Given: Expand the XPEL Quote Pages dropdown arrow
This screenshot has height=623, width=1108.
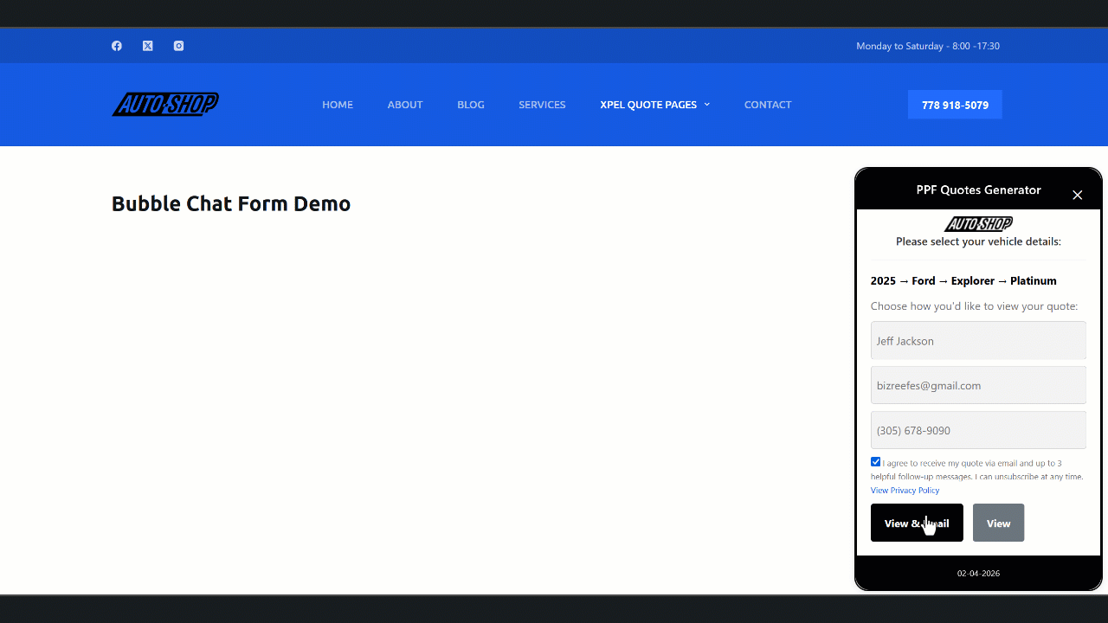Looking at the screenshot, I should (707, 105).
